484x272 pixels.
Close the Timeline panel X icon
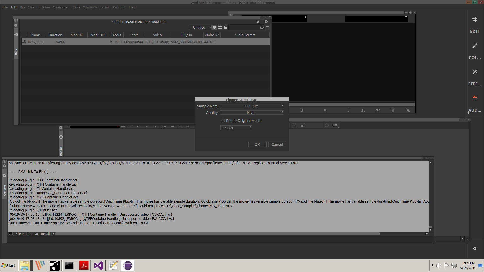pos(61,137)
